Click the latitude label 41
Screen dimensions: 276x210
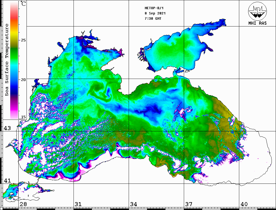[7, 181]
